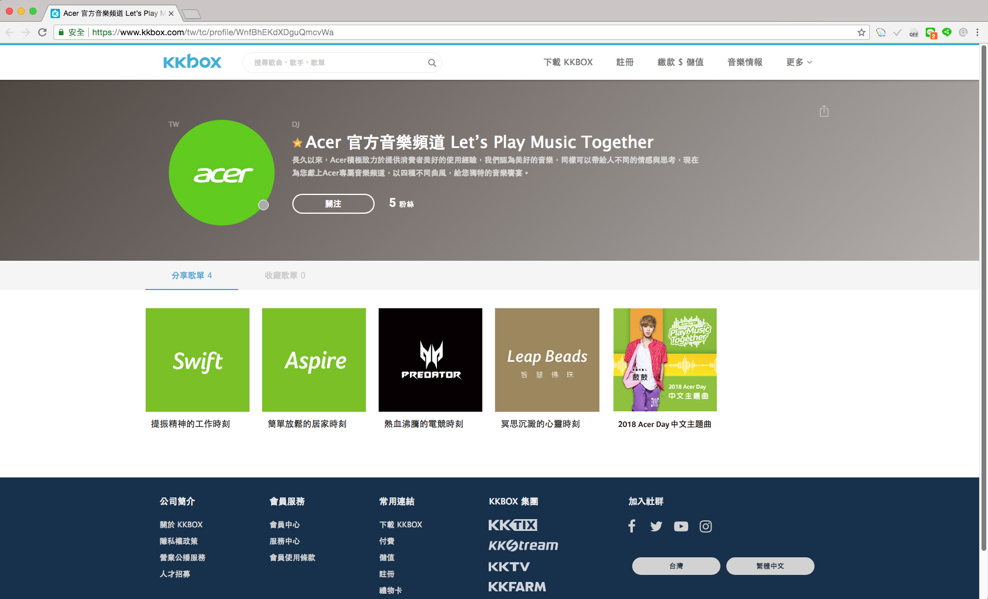Click the KKBOX logo
This screenshot has height=599, width=988.
coord(192,62)
